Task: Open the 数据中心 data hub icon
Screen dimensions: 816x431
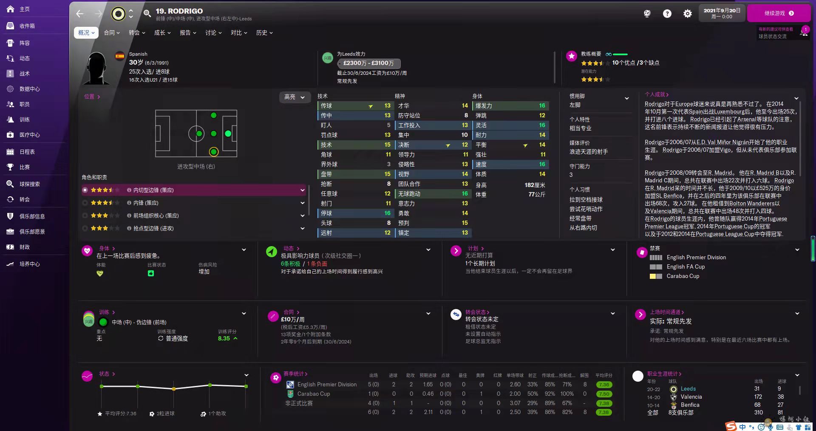Action: pos(11,89)
